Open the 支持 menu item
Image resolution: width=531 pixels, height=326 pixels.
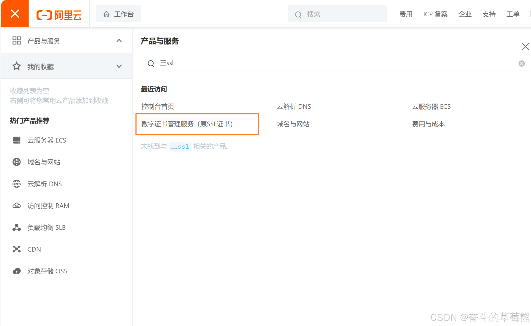click(489, 14)
